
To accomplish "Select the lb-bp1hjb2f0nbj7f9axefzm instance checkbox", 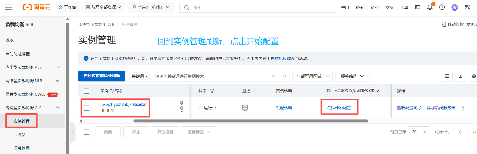I will (x=87, y=108).
